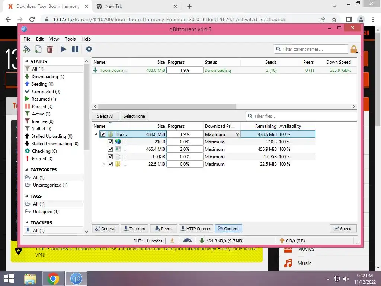
Task: Click the Pause toolbar icon
Action: [75, 49]
